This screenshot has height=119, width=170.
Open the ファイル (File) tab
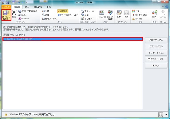point(6,7)
